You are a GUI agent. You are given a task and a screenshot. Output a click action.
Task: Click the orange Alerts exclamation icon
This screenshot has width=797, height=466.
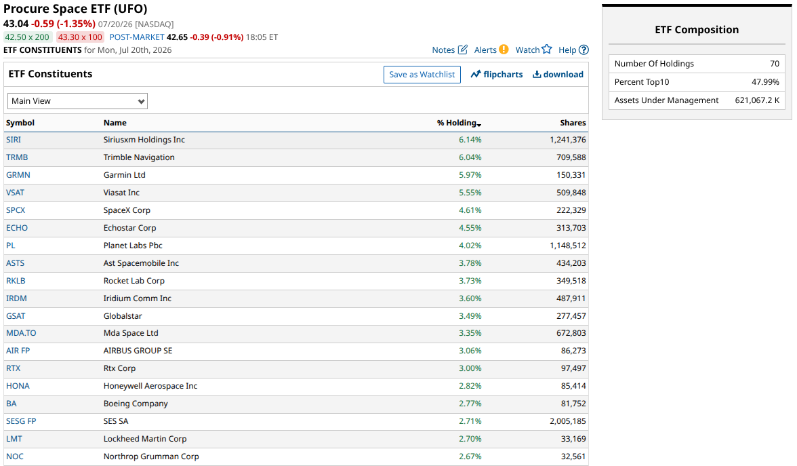pos(503,50)
